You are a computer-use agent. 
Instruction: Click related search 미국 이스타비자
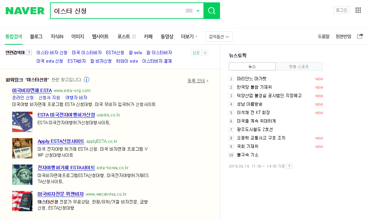click(x=87, y=53)
